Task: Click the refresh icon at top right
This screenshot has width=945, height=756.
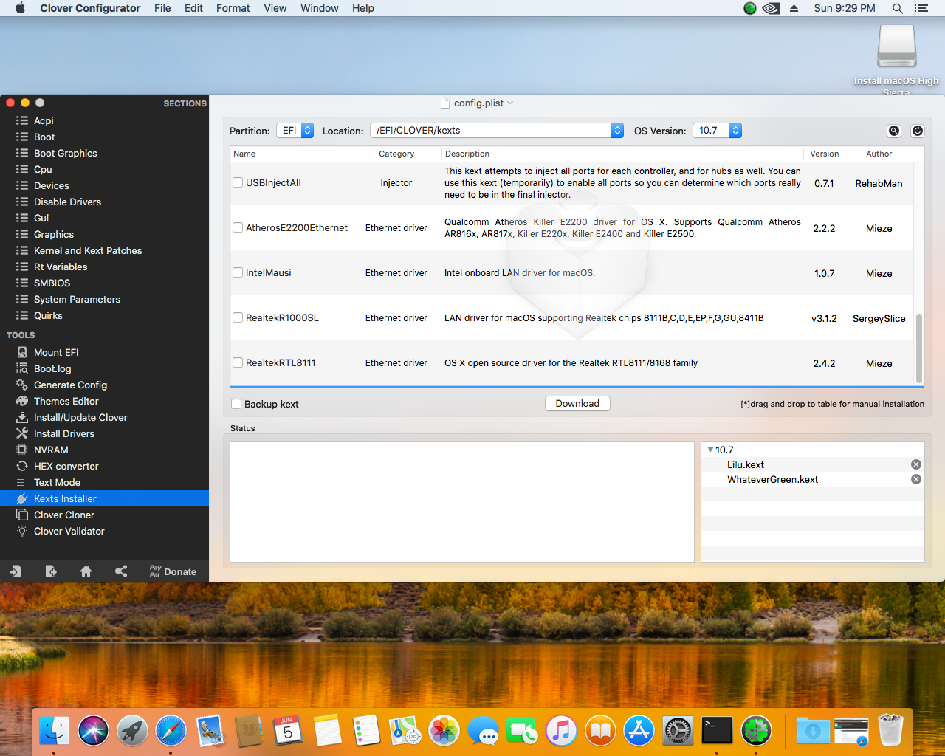Action: [917, 131]
